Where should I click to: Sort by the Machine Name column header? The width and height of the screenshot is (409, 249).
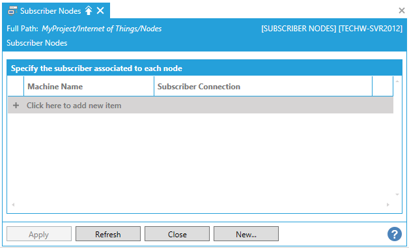(x=89, y=87)
